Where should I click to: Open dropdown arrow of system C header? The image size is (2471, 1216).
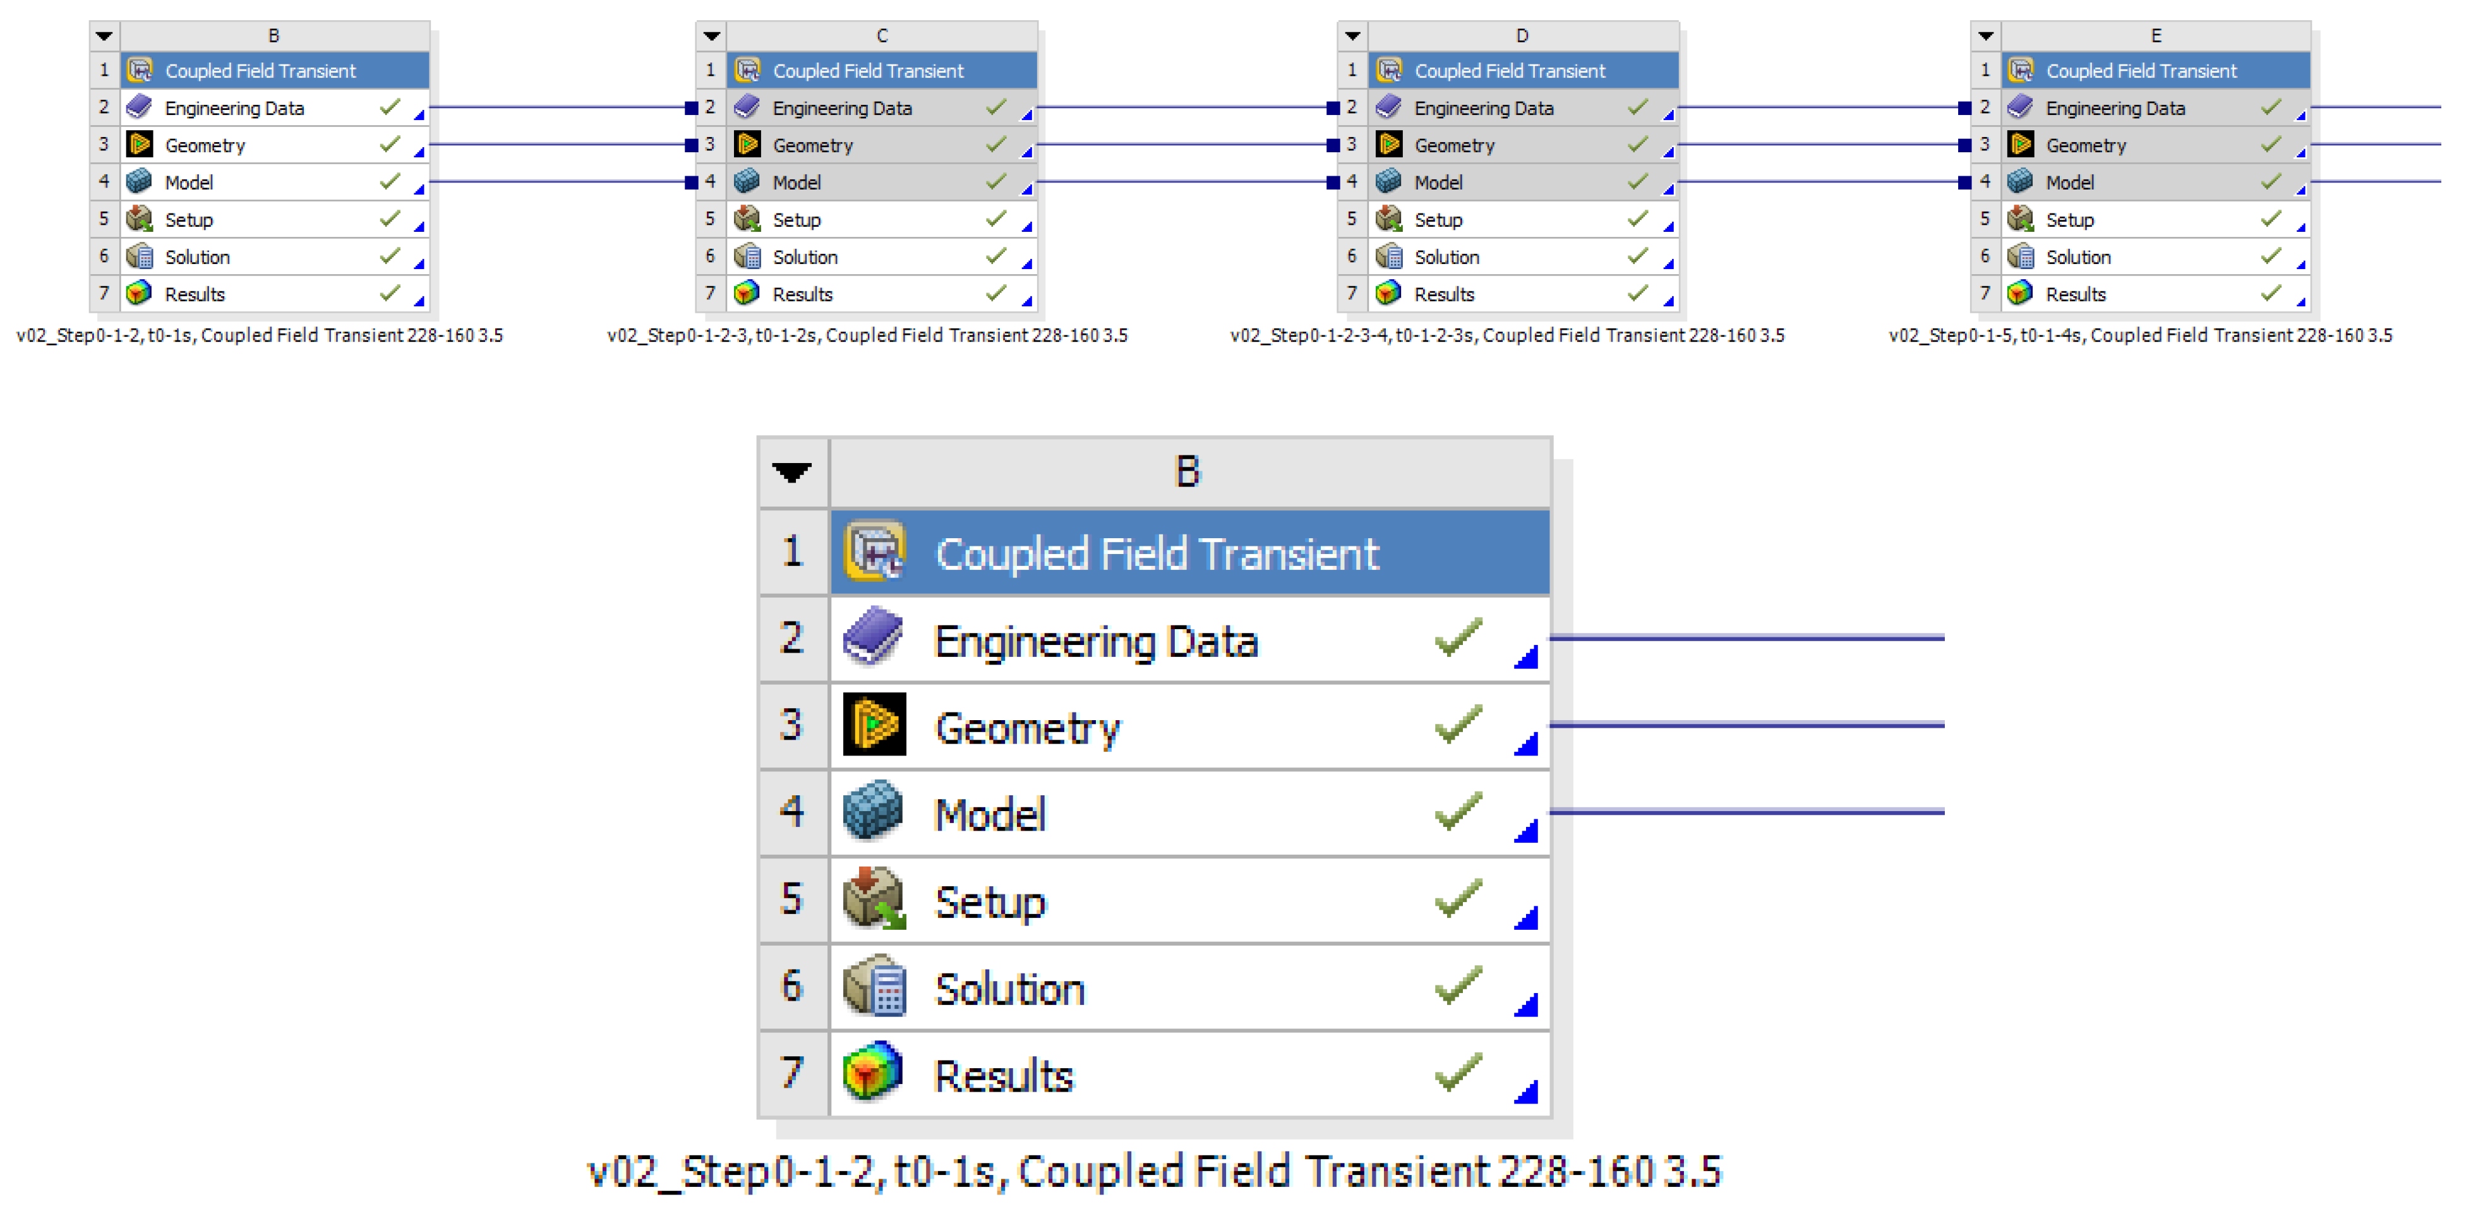(x=711, y=37)
